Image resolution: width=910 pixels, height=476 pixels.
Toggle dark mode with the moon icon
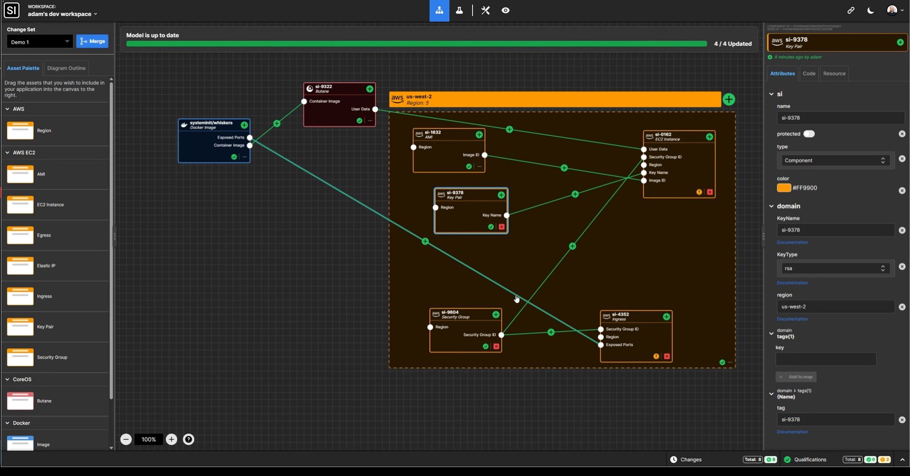click(x=870, y=10)
